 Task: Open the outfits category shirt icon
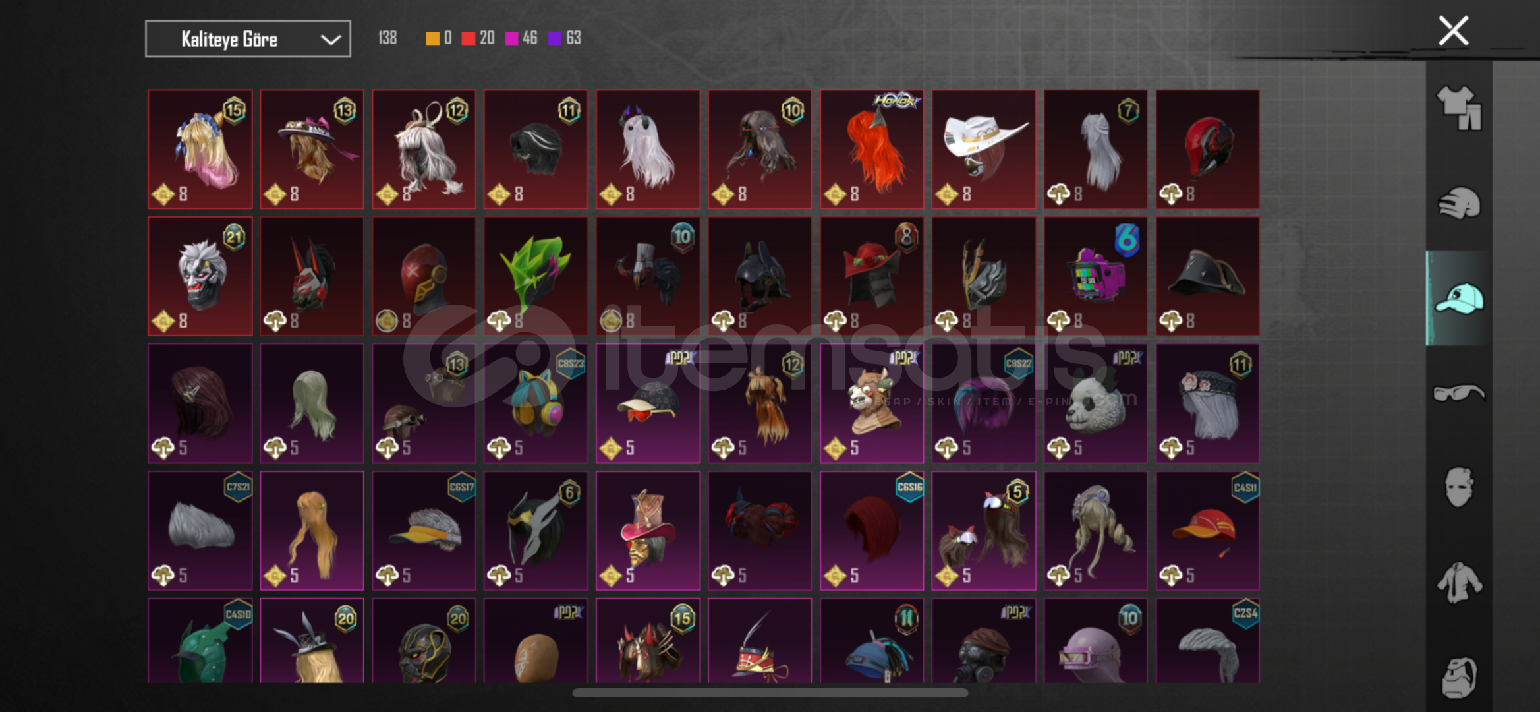1459,108
